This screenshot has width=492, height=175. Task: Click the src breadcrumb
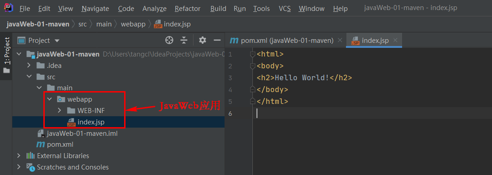click(83, 24)
